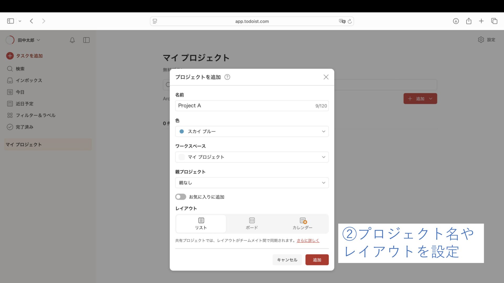504x283 pixels.
Task: Open the notifications bell
Action: pyautogui.click(x=72, y=40)
